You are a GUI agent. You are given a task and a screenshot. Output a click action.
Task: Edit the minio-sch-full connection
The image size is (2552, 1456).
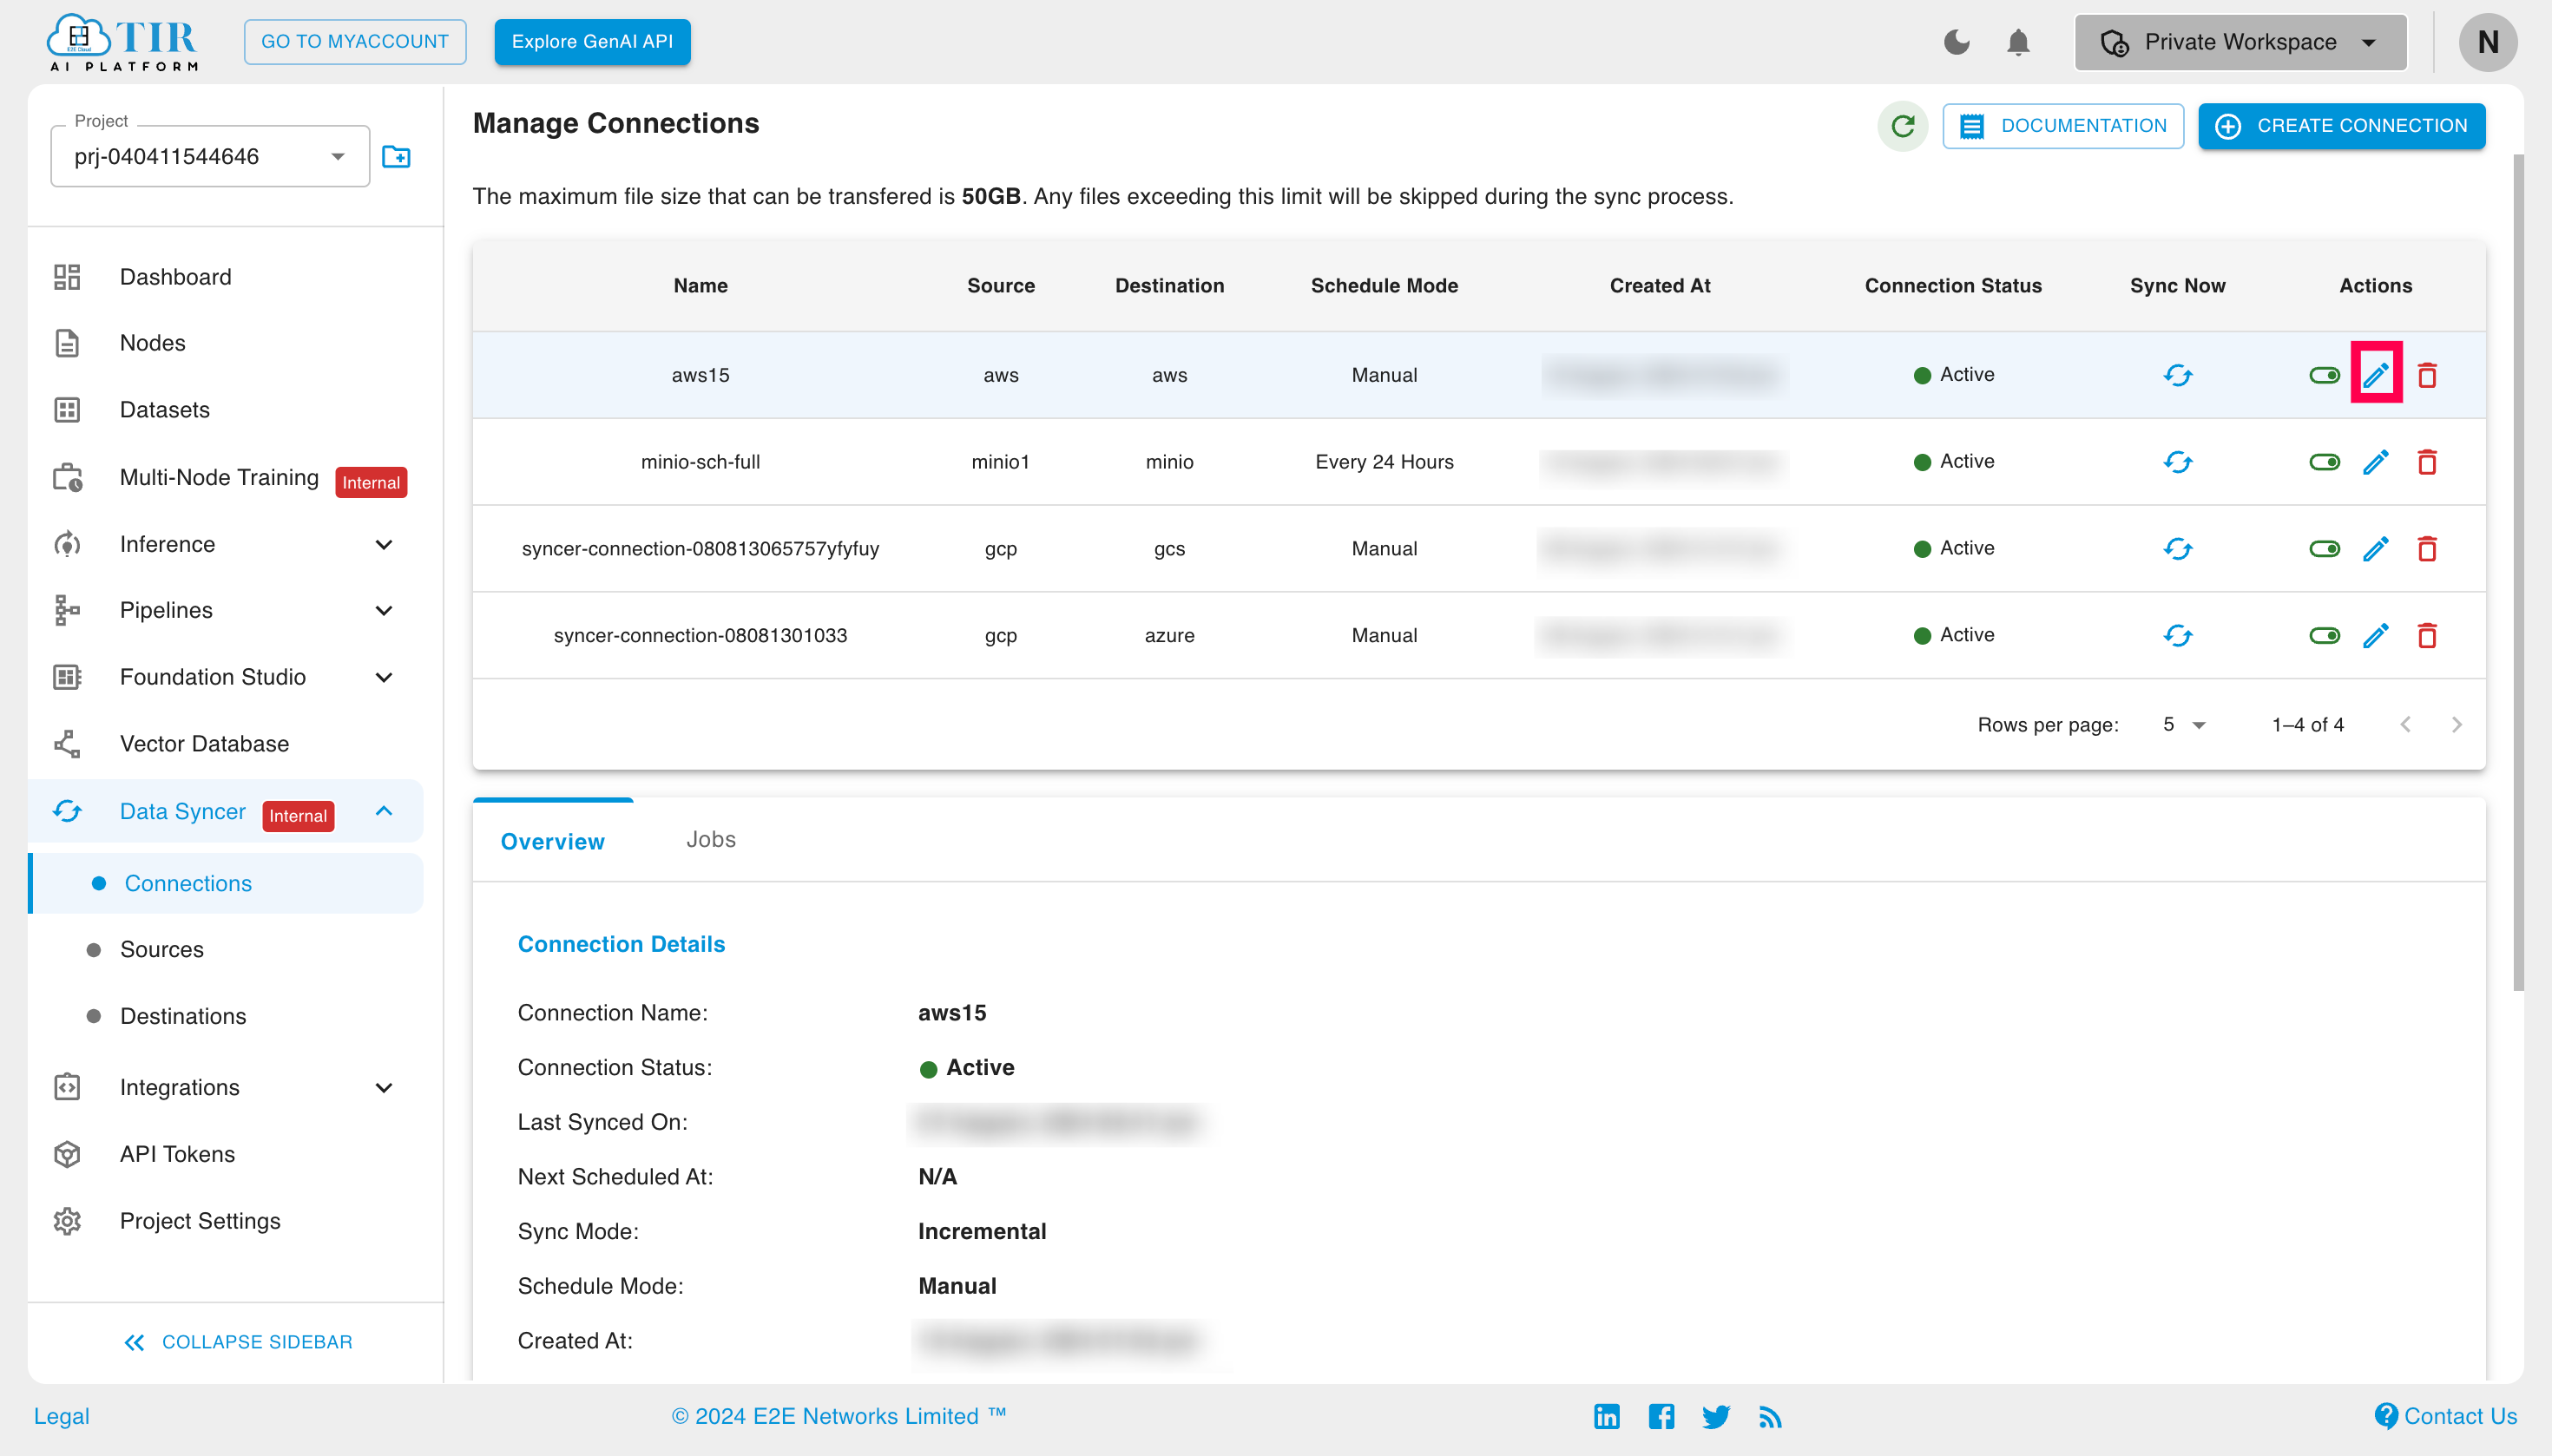pos(2376,462)
